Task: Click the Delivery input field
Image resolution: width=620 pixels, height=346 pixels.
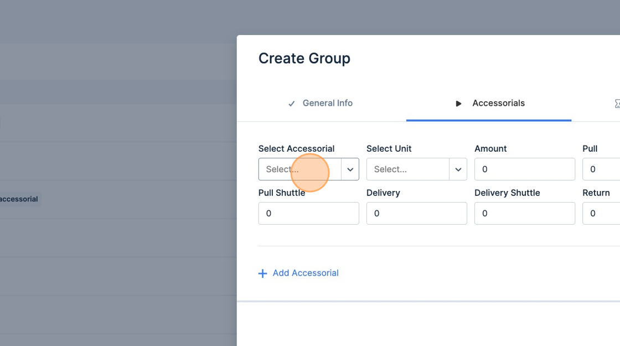Action: [416, 214]
